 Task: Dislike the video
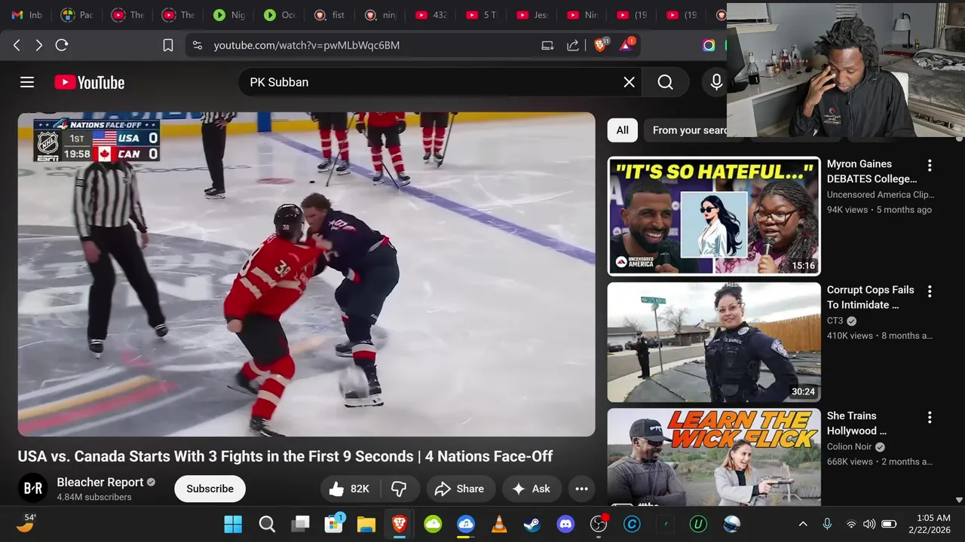click(400, 489)
